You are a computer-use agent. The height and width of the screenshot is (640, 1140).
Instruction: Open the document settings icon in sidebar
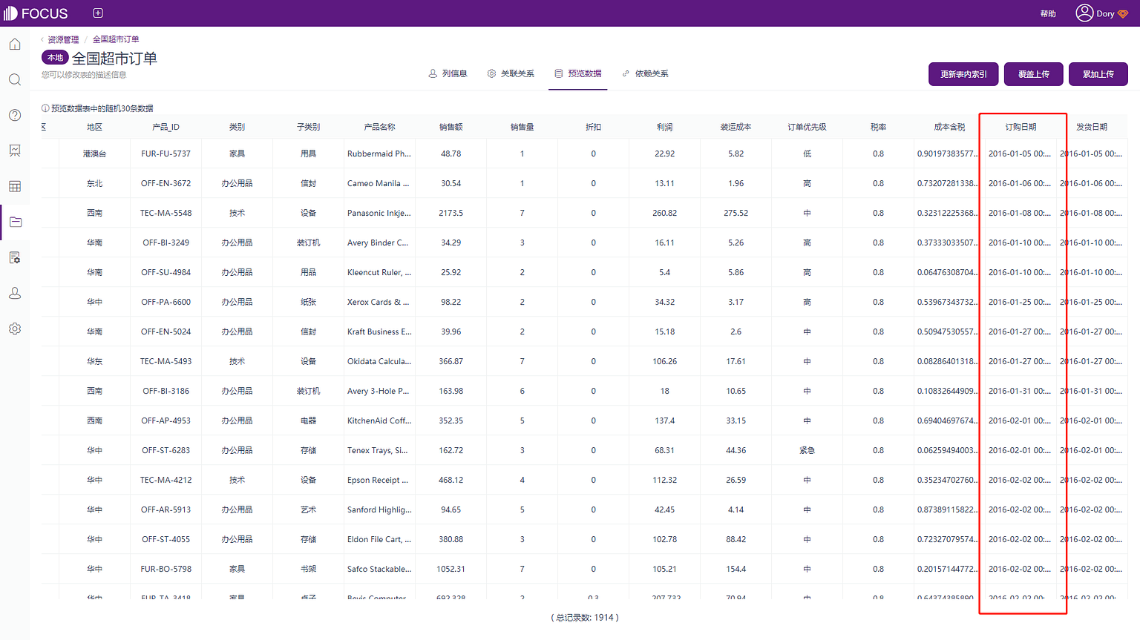point(15,257)
